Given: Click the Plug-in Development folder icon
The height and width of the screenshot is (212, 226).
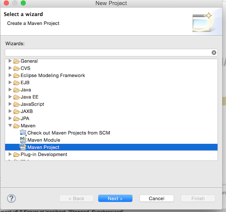Looking at the screenshot, I should click(17, 155).
